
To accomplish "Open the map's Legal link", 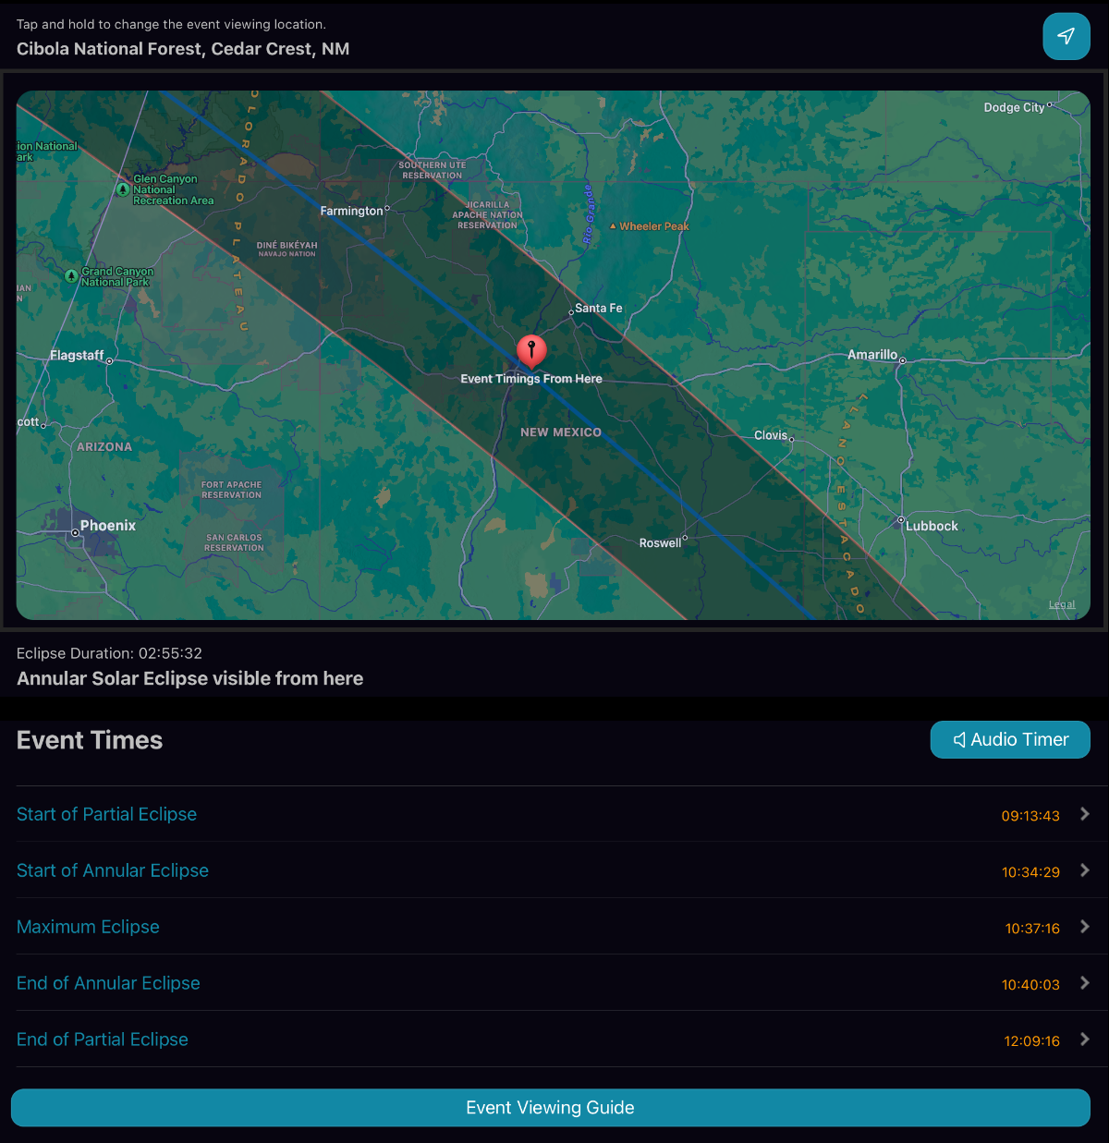I will point(1061,604).
